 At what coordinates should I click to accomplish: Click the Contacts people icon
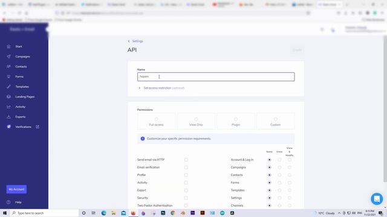[x=8, y=67]
